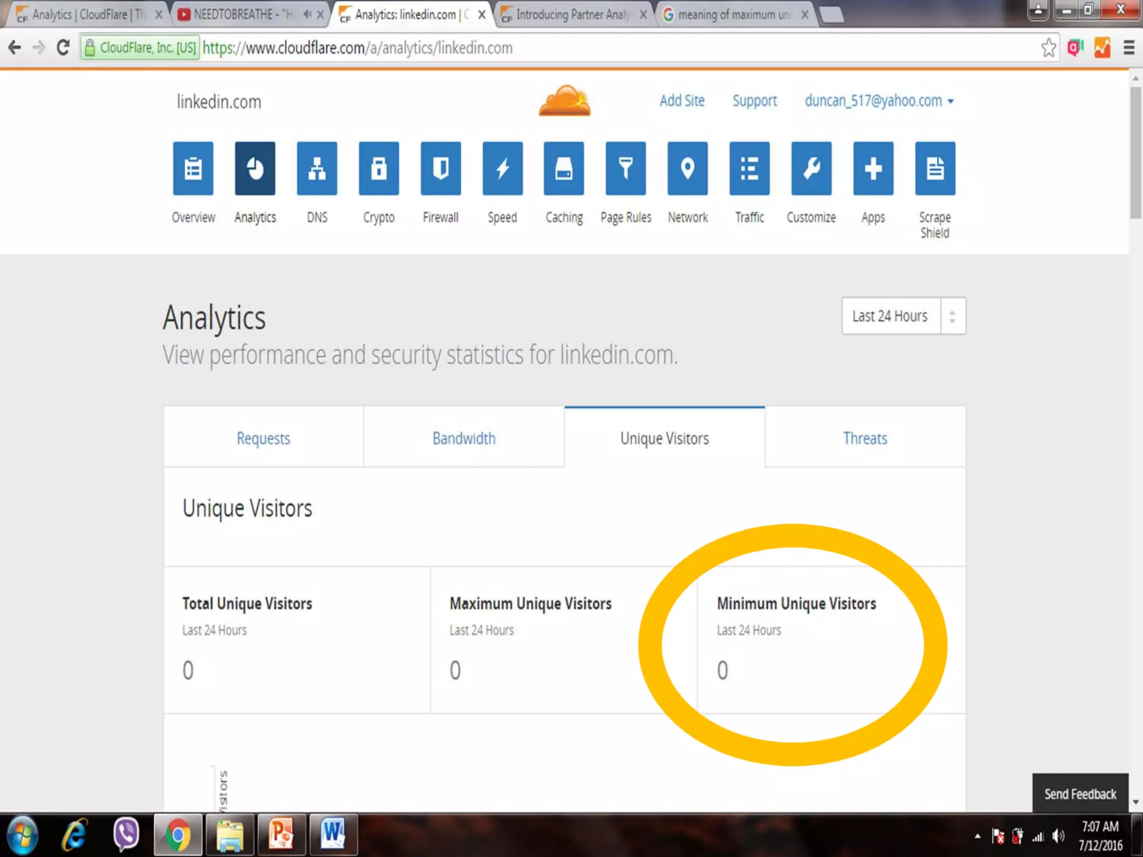
Task: Open the Chrome hamburger menu
Action: 1128,48
